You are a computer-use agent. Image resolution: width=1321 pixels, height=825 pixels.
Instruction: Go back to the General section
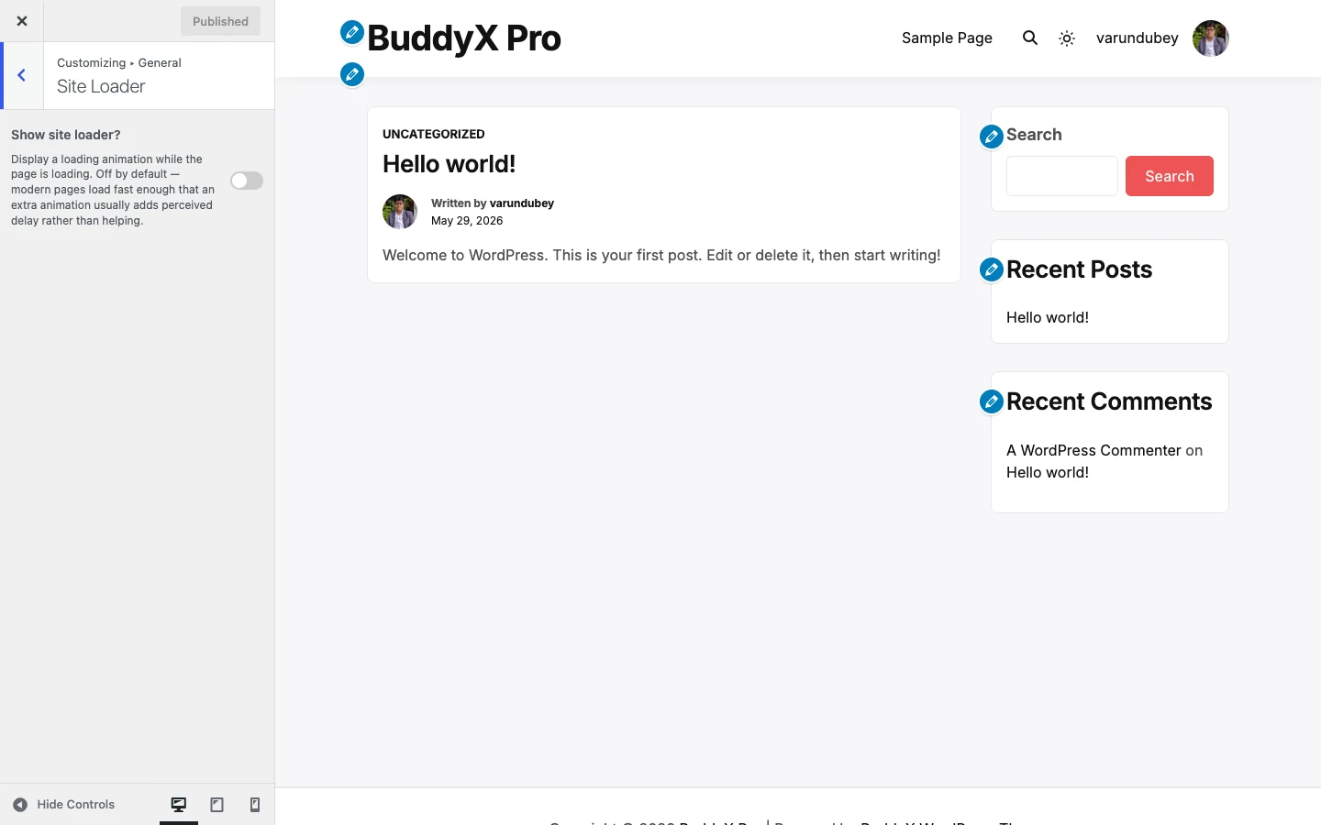coord(22,75)
